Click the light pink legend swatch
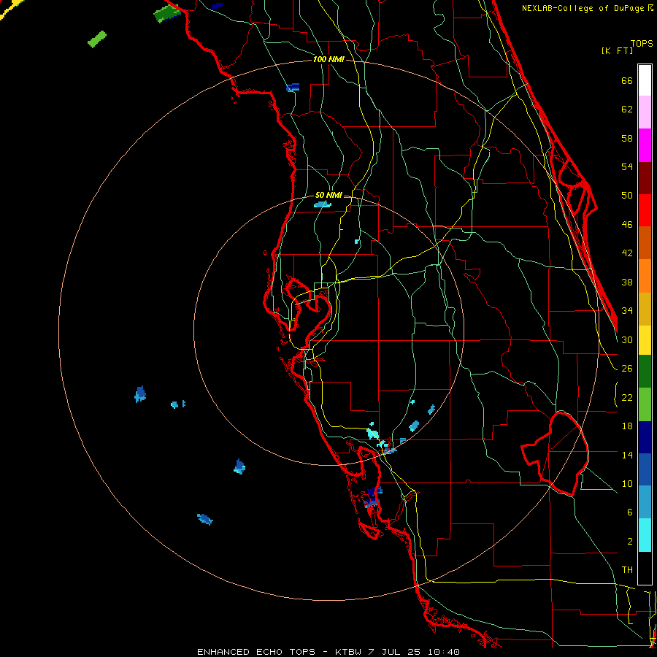The width and height of the screenshot is (657, 657). tap(645, 112)
